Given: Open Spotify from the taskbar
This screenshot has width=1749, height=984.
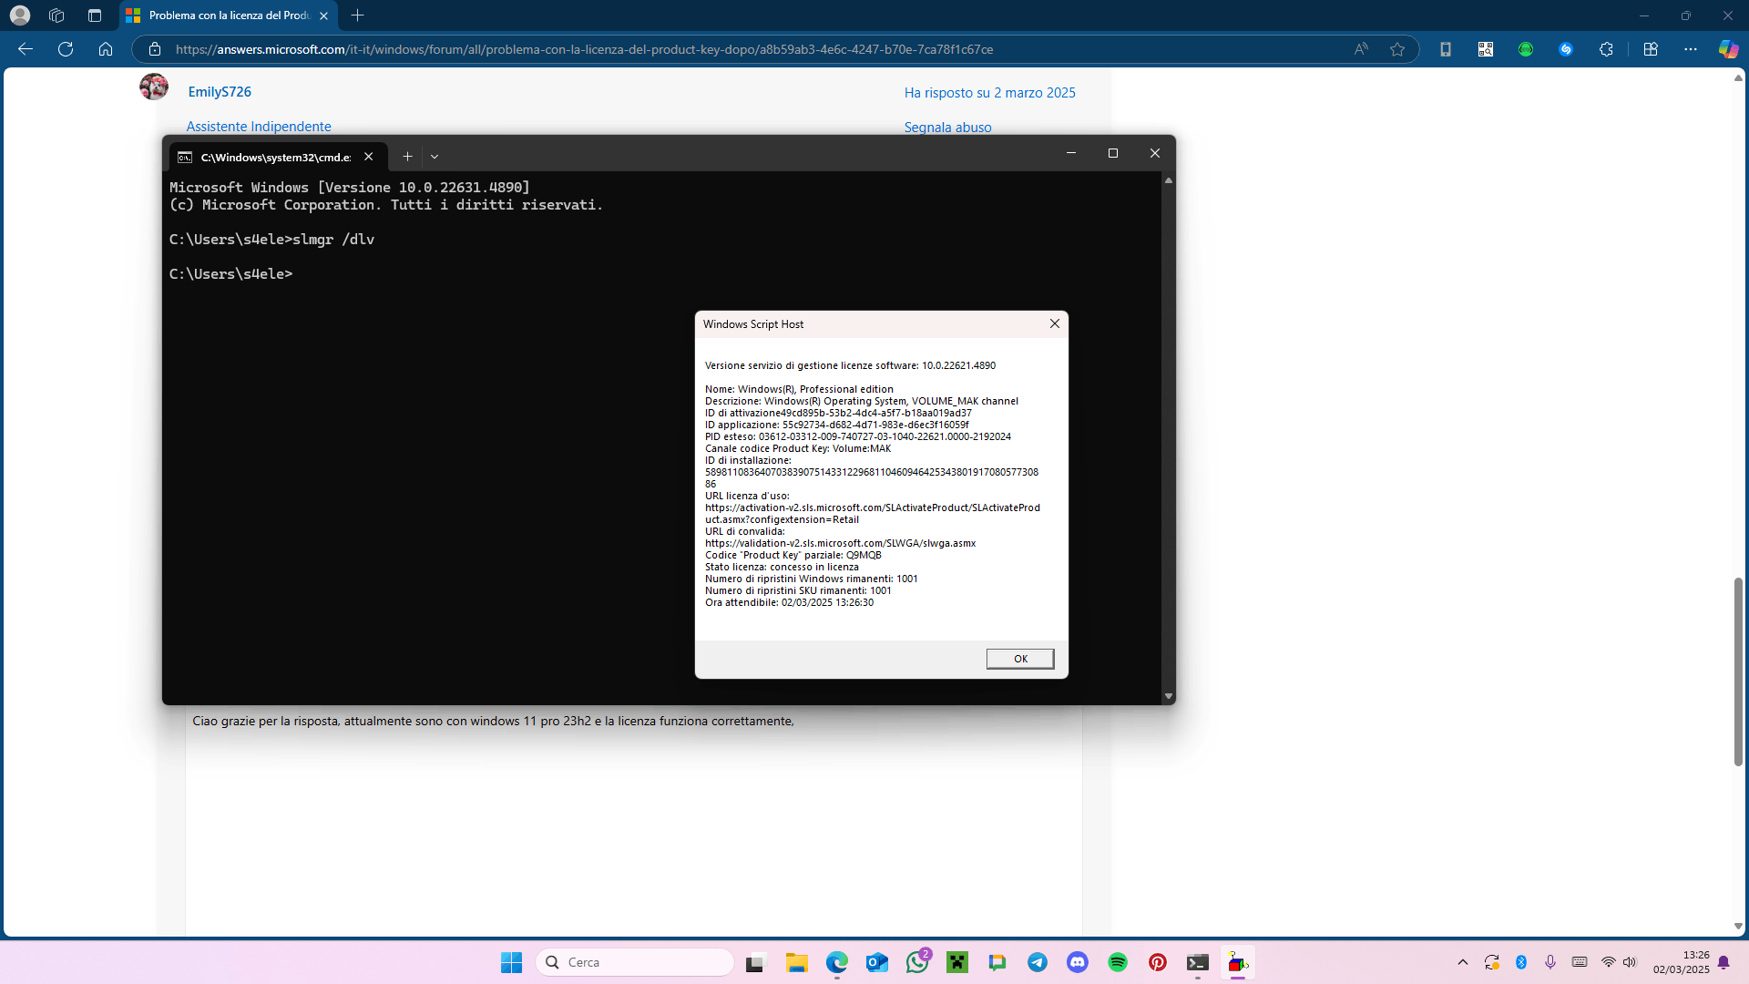Looking at the screenshot, I should (x=1118, y=962).
